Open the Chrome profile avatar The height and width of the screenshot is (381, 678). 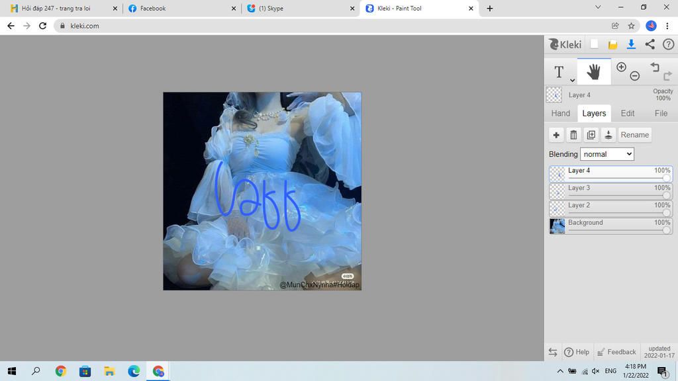[651, 26]
